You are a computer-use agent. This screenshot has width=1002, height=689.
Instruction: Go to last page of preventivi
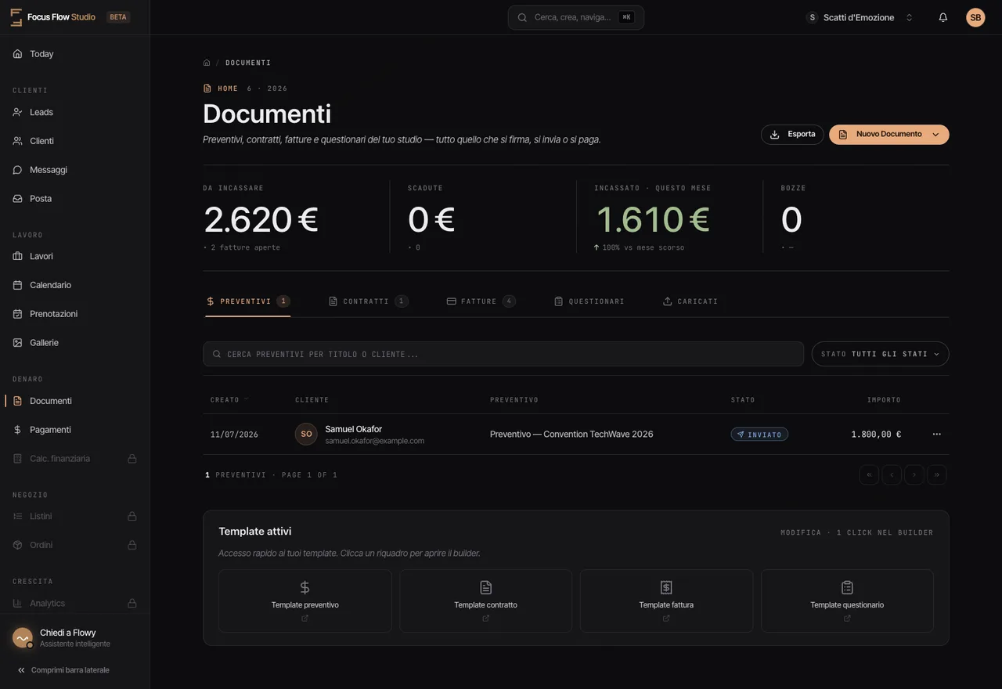pyautogui.click(x=937, y=474)
